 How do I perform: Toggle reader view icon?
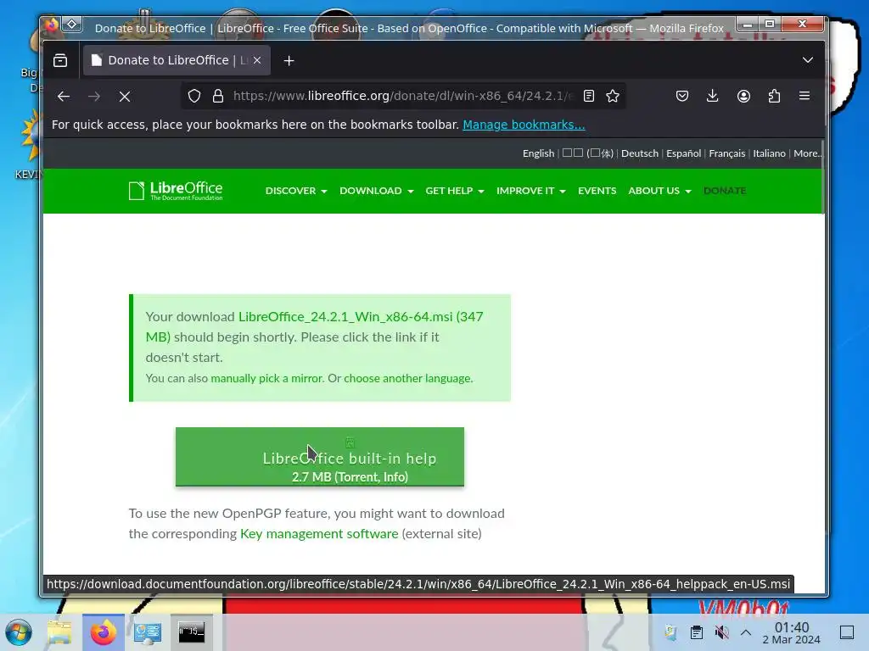click(x=589, y=96)
